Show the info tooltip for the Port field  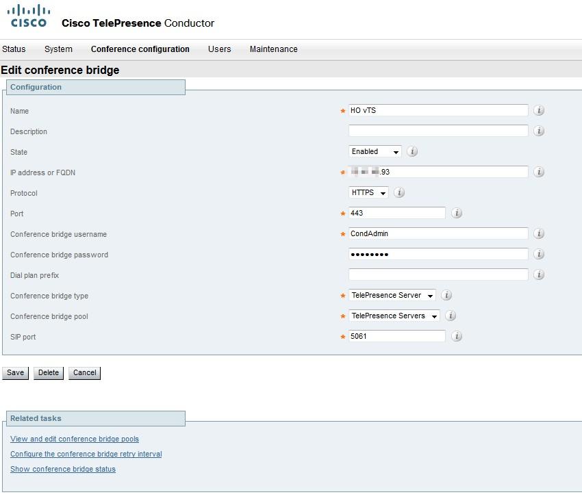point(457,213)
